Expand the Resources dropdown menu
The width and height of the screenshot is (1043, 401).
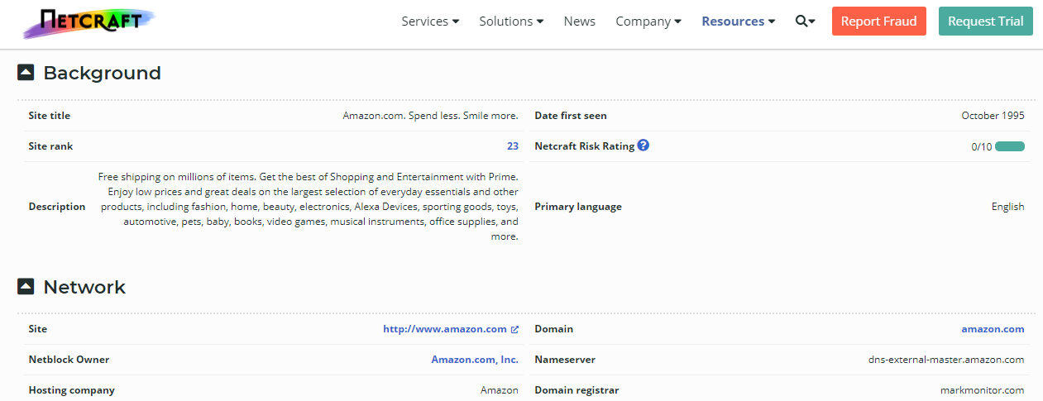point(739,21)
